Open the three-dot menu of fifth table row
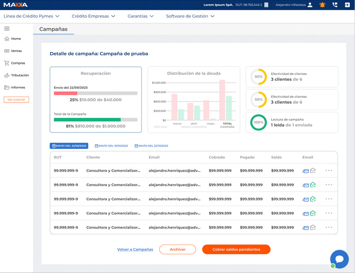 [329, 227]
